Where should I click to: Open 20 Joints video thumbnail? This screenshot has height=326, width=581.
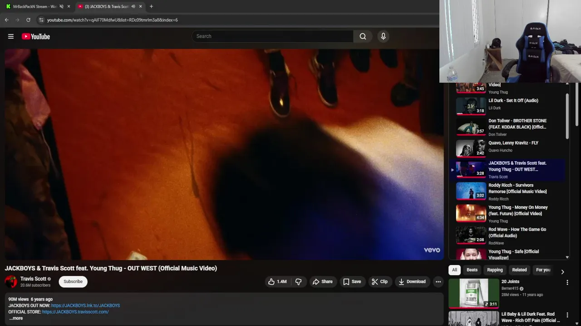474,293
